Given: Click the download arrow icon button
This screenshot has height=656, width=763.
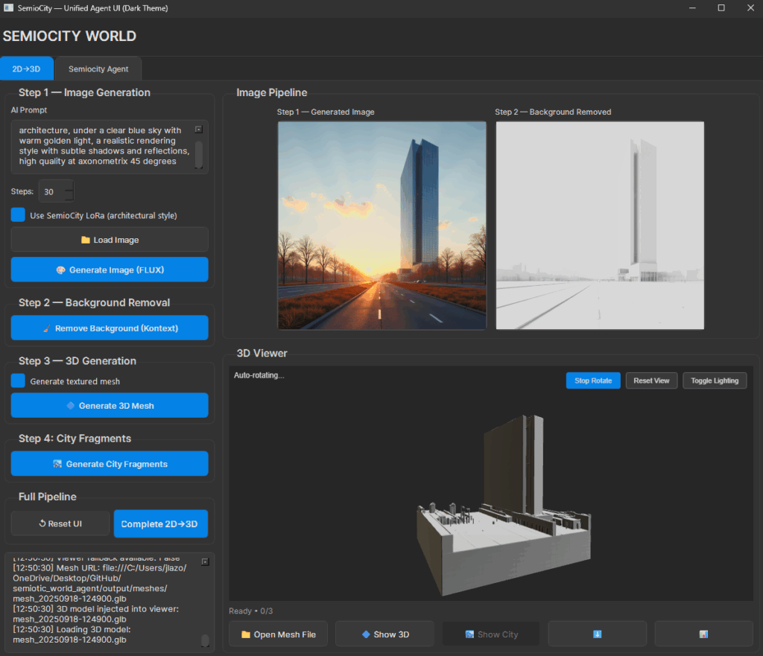Looking at the screenshot, I should (597, 634).
